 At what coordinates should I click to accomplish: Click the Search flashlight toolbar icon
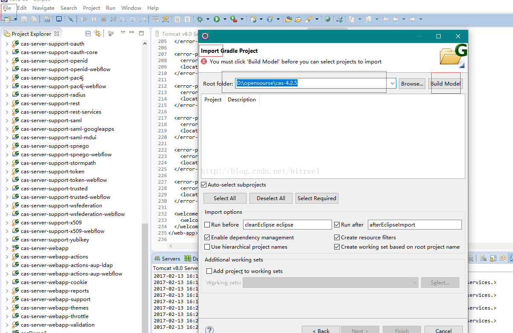309,19
